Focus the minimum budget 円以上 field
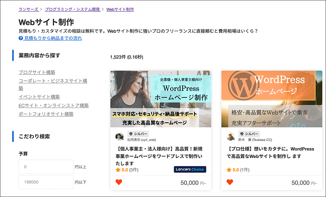The width and height of the screenshot is (326, 197). point(46,167)
